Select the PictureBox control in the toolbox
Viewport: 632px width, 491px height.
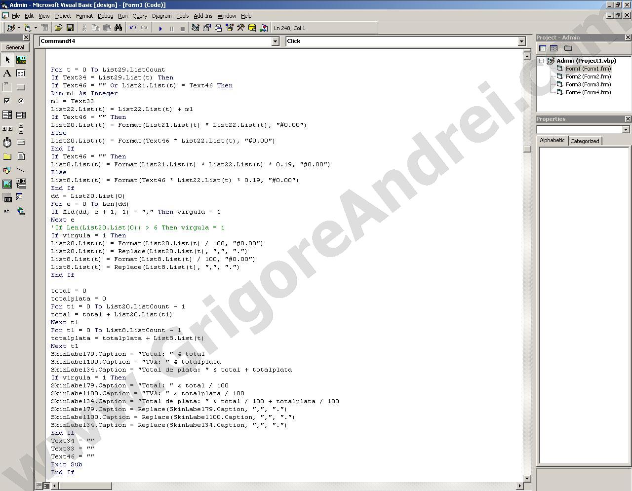[x=21, y=60]
